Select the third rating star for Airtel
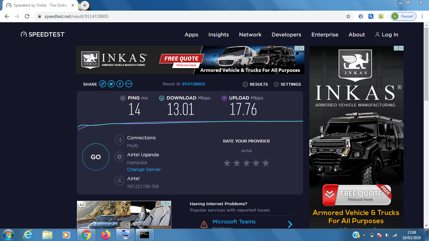The image size is (429, 241). point(246,163)
